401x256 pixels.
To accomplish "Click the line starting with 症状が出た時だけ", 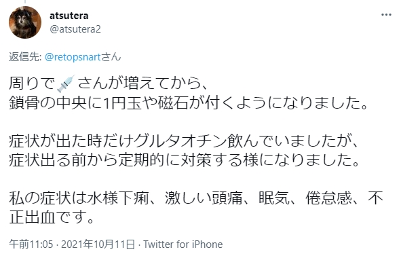I will coord(183,141).
